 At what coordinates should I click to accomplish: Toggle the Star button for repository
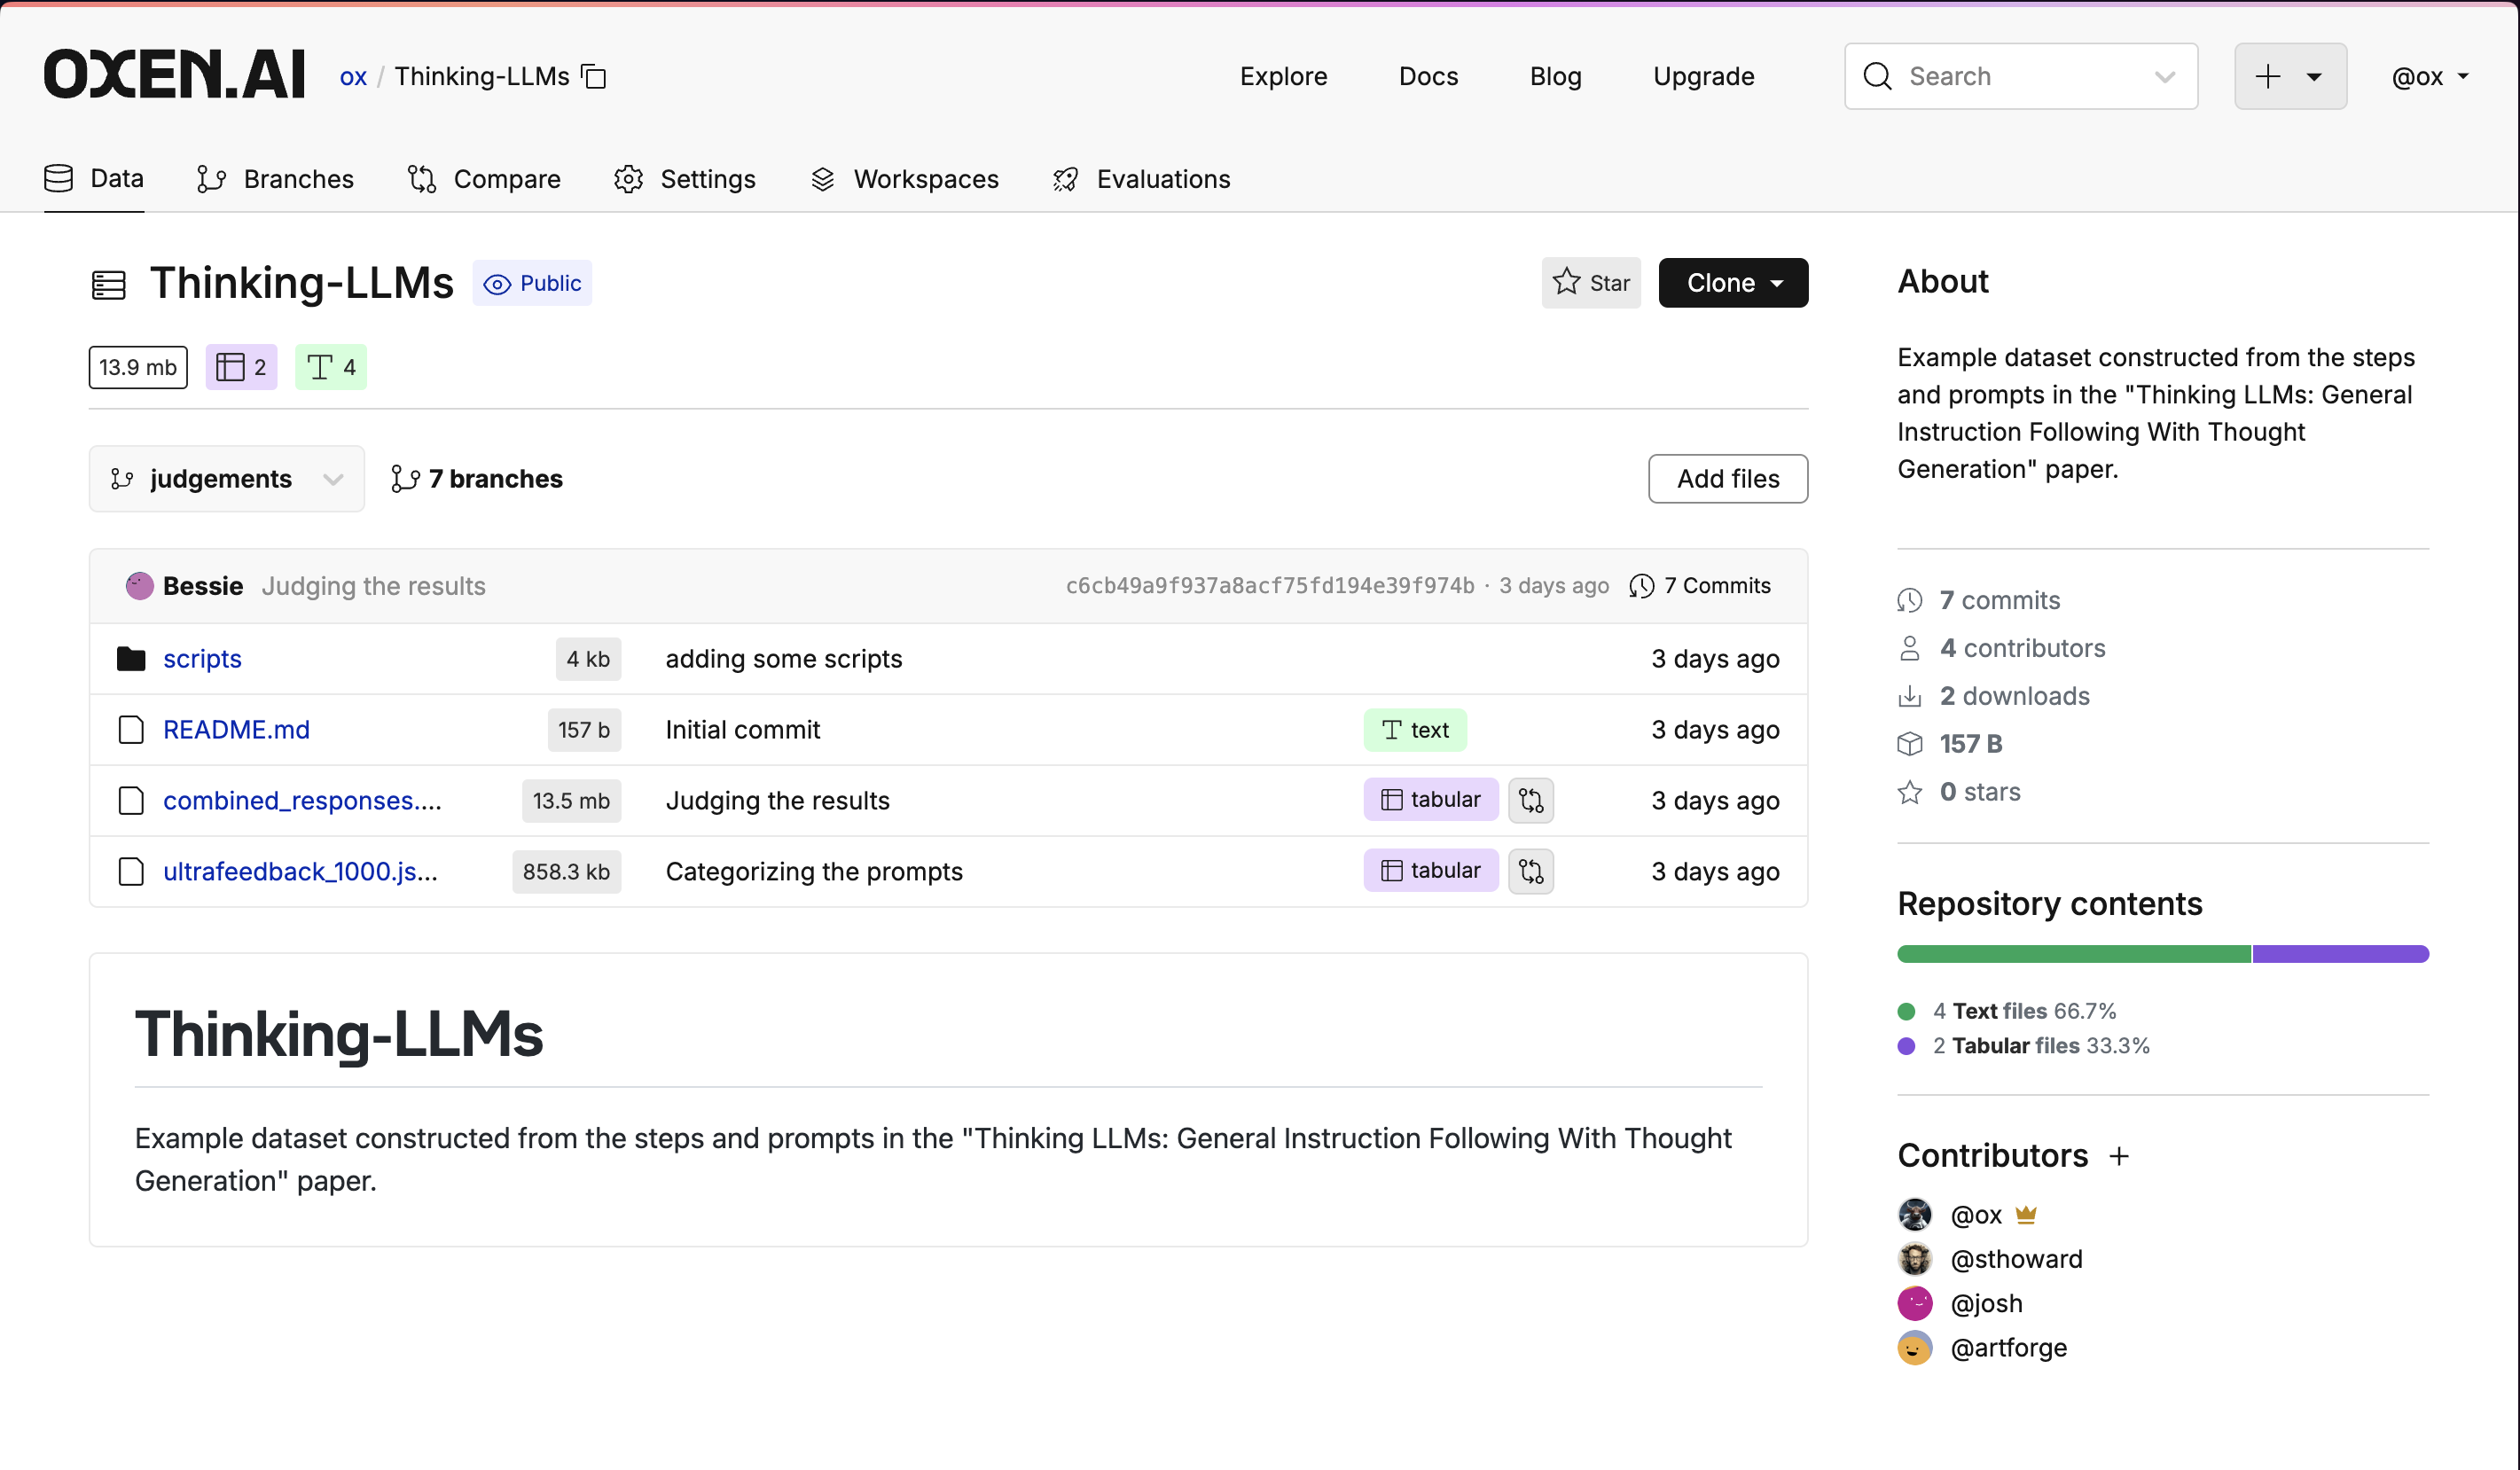[1590, 283]
